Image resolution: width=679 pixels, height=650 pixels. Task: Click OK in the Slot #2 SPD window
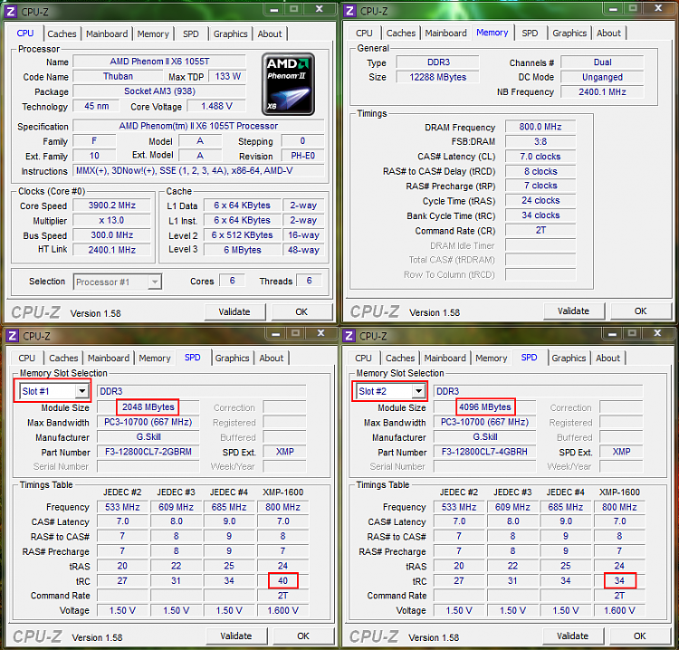640,636
